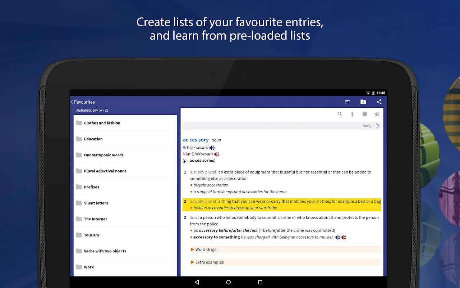460x288 pixels.
Task: Go to next entry badge
Action: 371,126
